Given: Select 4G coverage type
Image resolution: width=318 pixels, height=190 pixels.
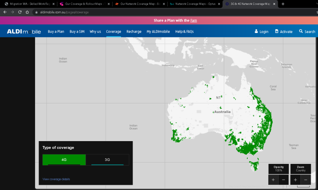Looking at the screenshot, I should point(64,160).
